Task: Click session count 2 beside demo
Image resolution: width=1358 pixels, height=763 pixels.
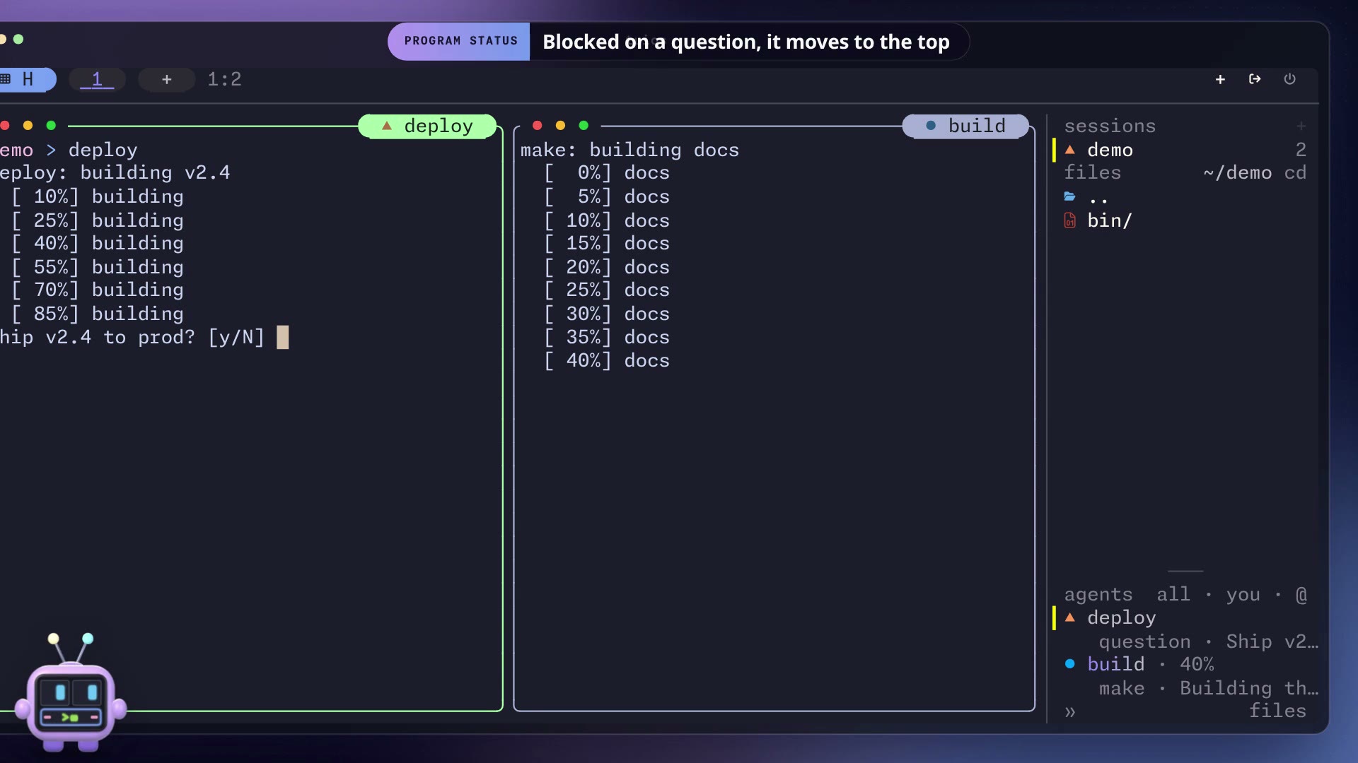Action: (x=1301, y=150)
